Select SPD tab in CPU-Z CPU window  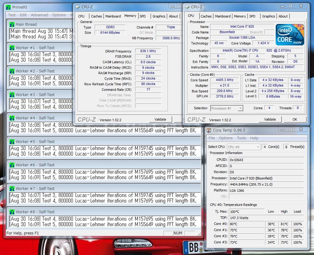click(253, 16)
